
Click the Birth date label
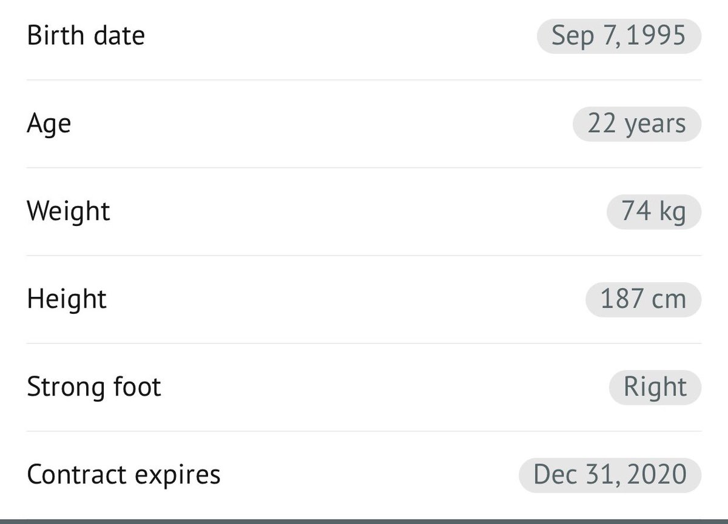coord(86,36)
